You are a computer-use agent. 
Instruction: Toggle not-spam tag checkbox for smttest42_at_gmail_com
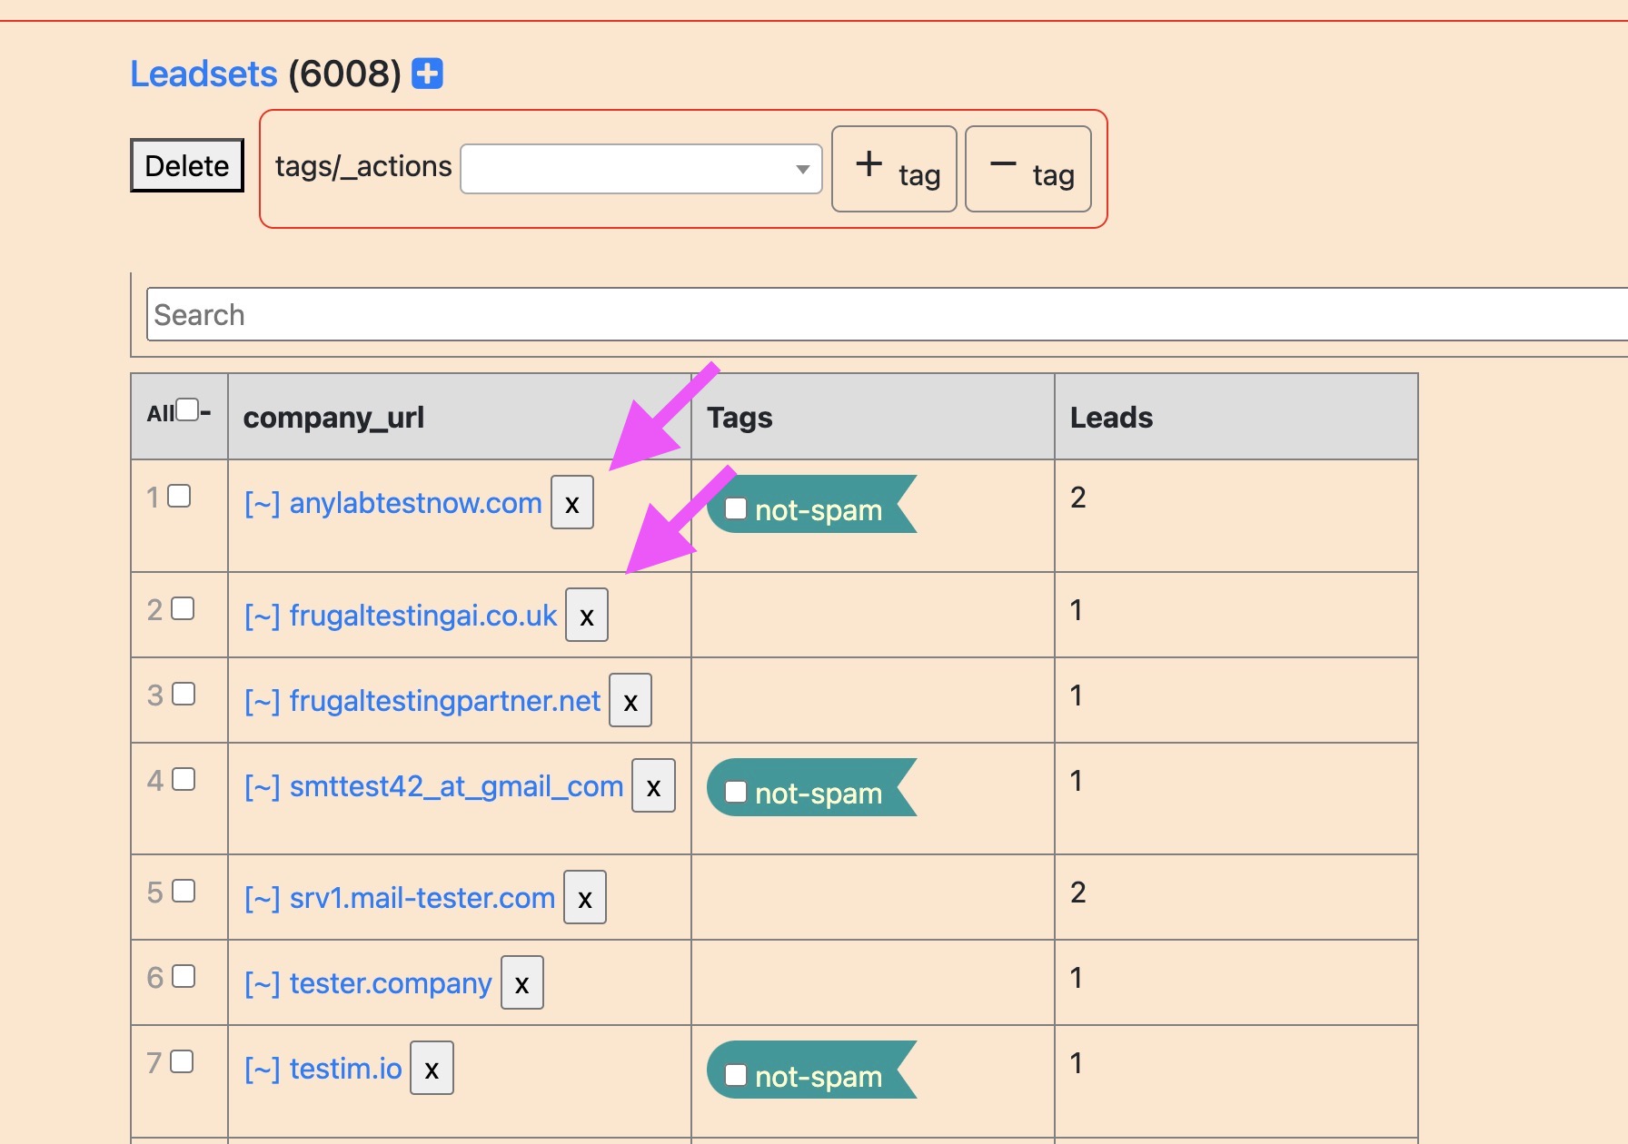(x=736, y=792)
